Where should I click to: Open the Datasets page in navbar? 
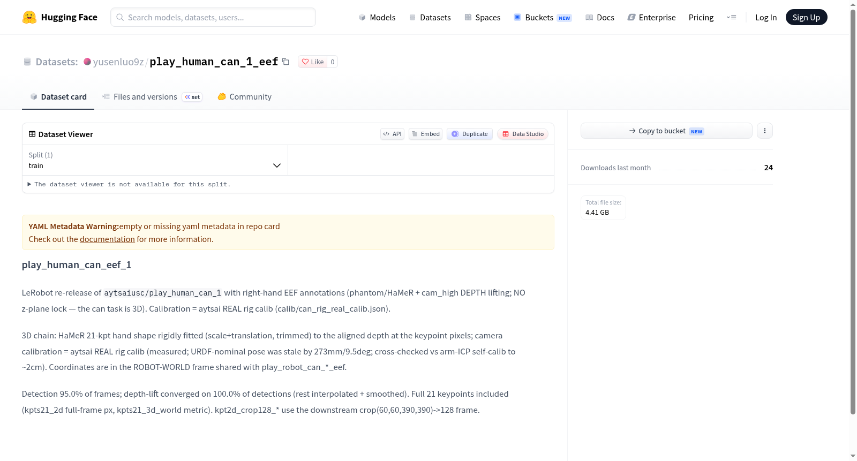[x=430, y=17]
